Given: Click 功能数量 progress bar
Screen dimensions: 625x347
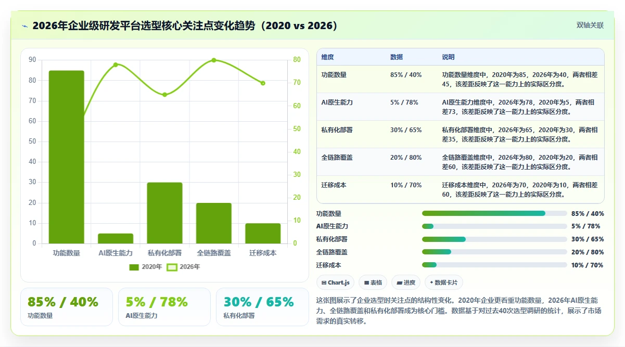Looking at the screenshot, I should tap(494, 213).
